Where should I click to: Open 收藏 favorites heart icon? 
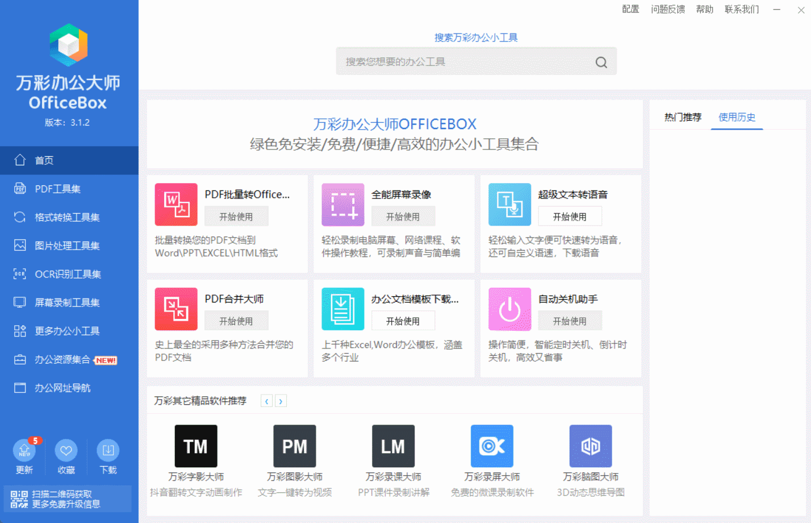click(66, 451)
